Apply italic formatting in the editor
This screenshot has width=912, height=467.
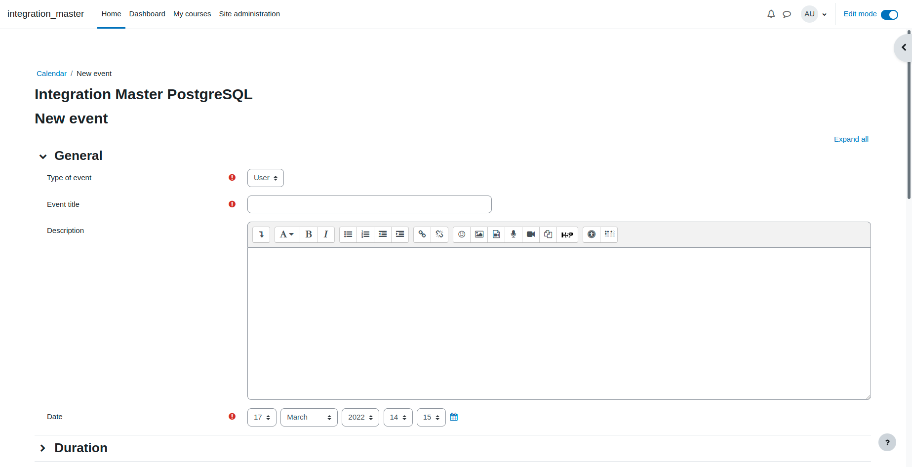326,234
